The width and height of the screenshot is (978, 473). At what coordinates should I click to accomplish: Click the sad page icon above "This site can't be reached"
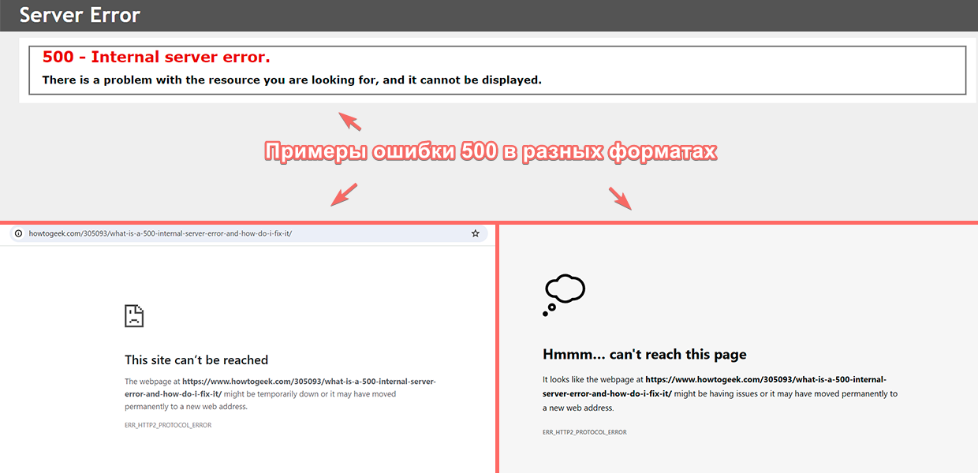pos(134,316)
